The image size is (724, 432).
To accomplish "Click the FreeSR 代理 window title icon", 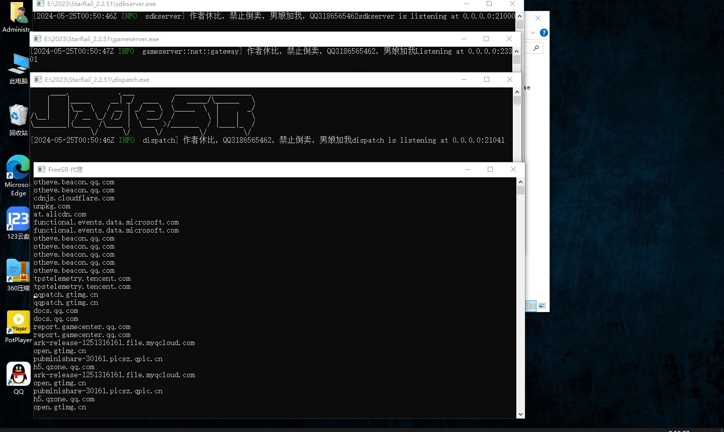I will point(41,169).
